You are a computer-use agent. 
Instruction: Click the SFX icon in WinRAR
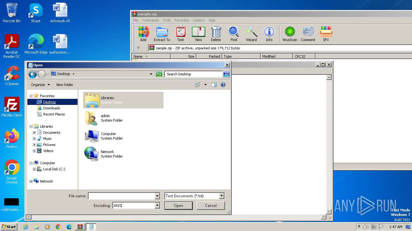tap(326, 34)
